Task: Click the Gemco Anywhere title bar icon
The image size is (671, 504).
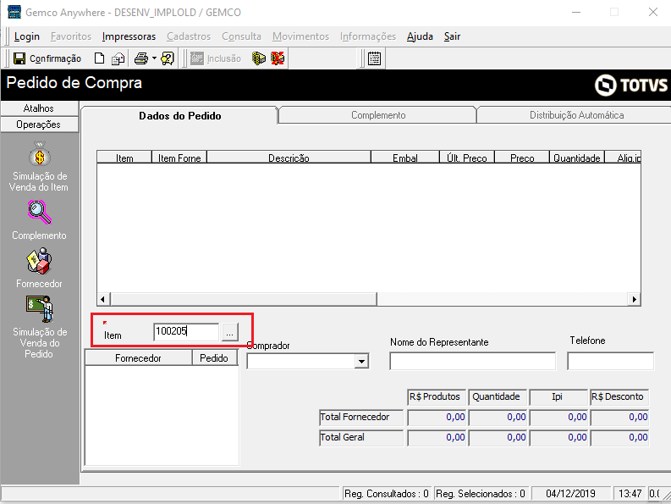Action: [x=14, y=12]
